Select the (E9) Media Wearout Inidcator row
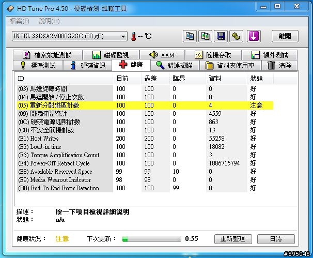This screenshot has width=313, height=258. (x=145, y=180)
